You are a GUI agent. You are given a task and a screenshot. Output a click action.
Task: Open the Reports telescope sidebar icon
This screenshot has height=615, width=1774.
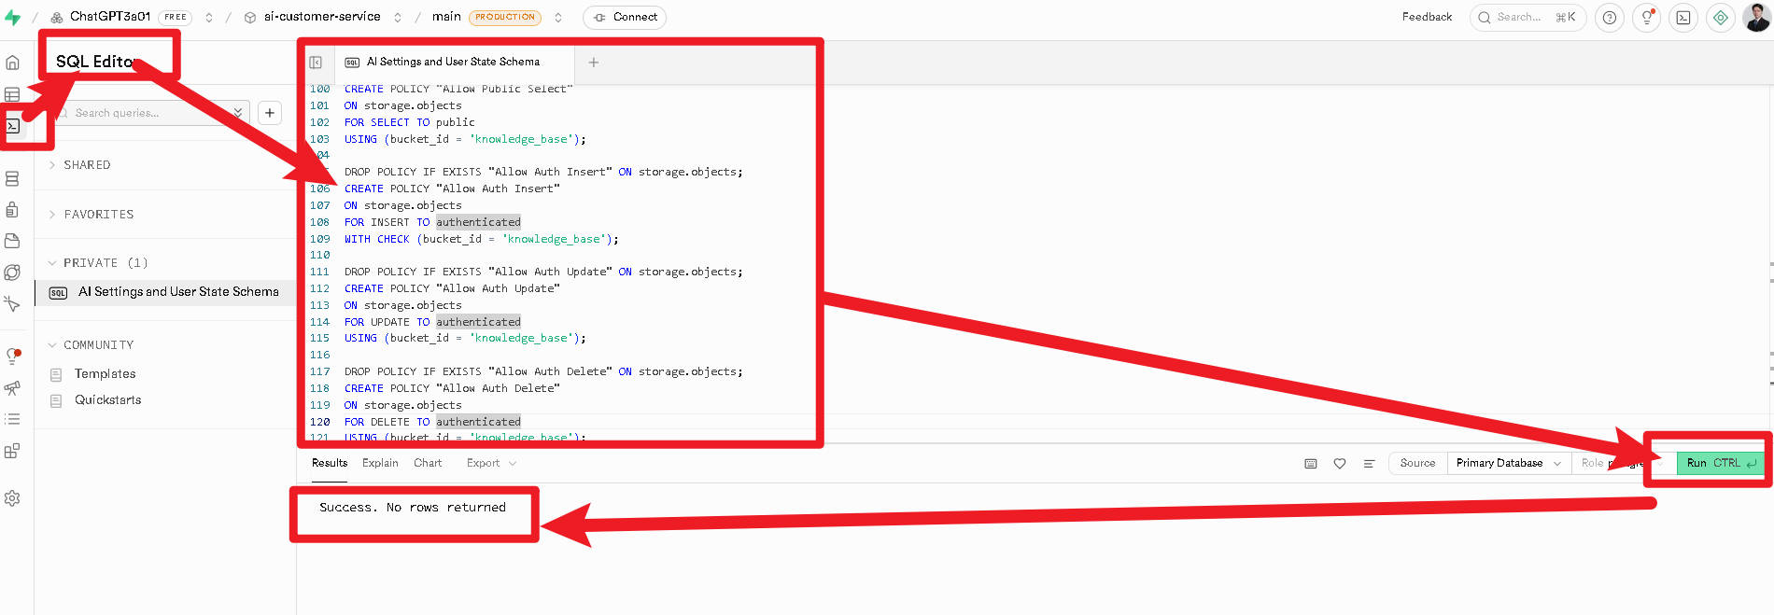click(x=13, y=387)
